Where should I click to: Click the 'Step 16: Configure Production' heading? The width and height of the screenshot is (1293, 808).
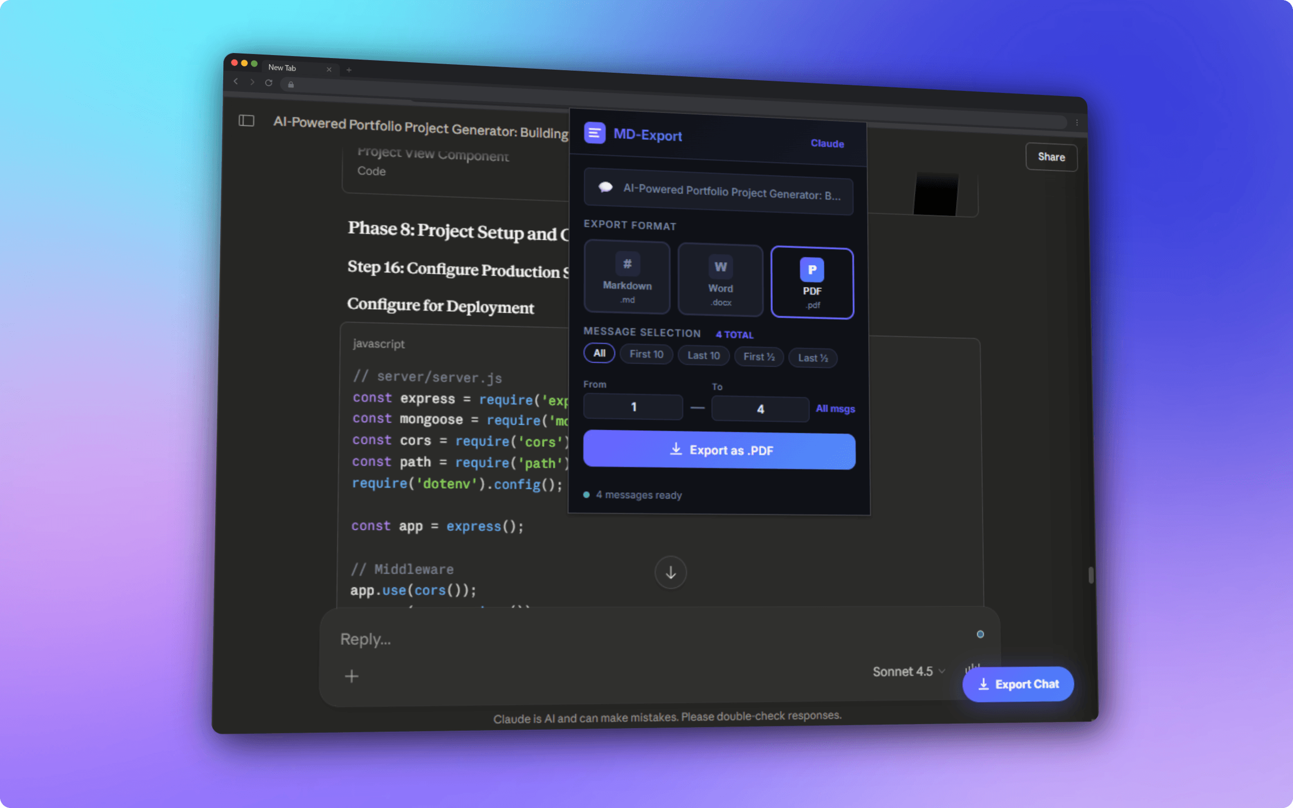coord(458,269)
